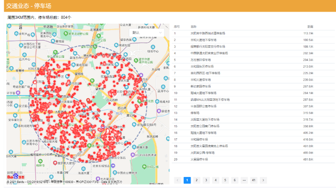This screenshot has height=189, width=336.
Task: Jump to page 5 of results
Action: pyautogui.click(x=225, y=180)
